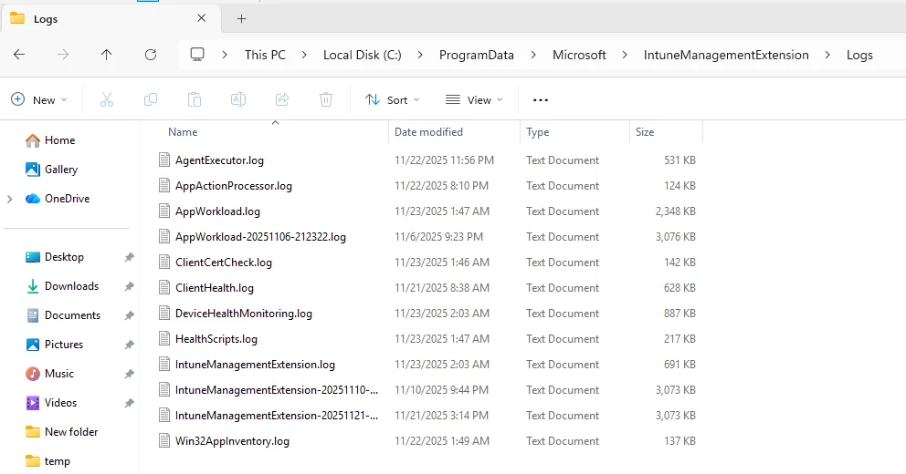The height and width of the screenshot is (474, 906).
Task: Open a new tab with plus button
Action: click(x=241, y=19)
